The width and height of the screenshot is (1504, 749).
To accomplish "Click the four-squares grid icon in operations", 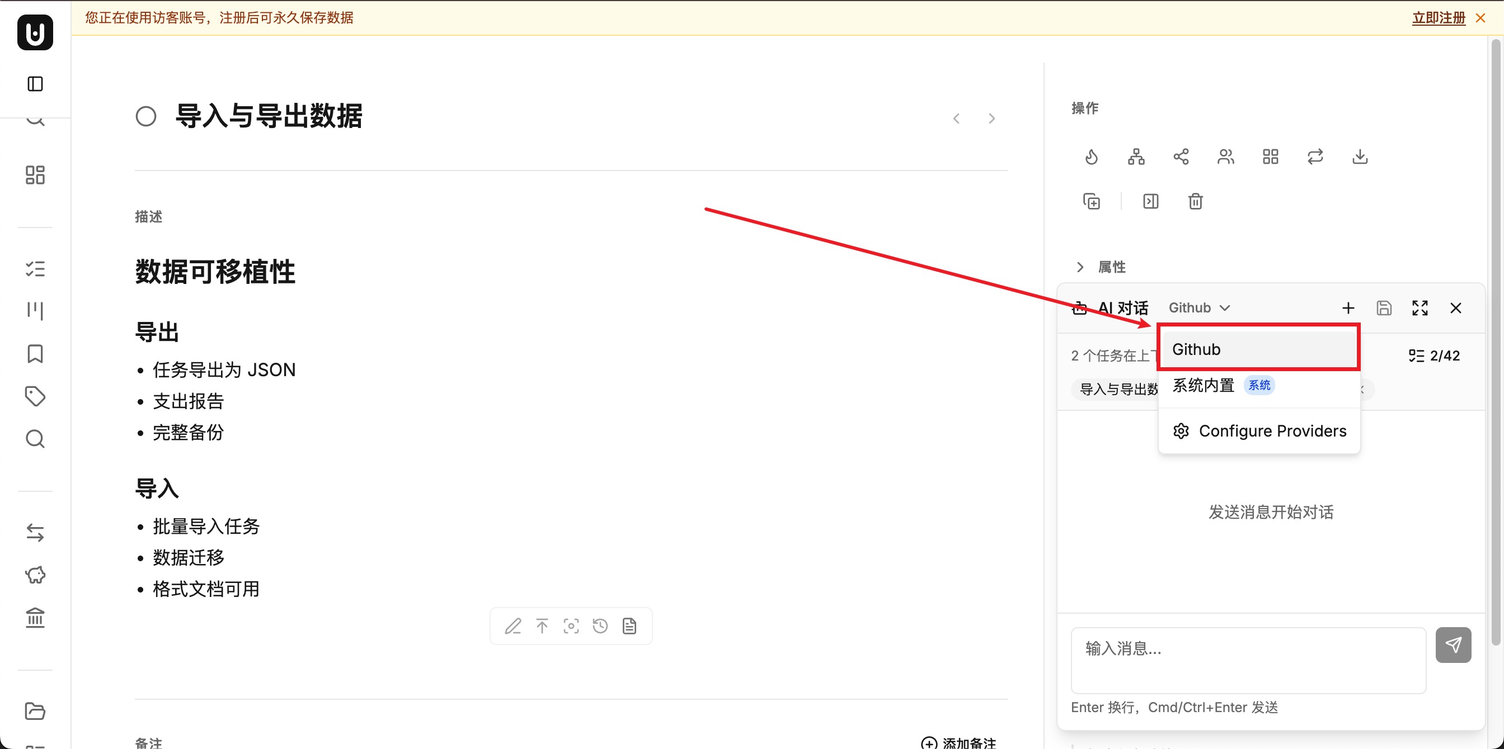I will (x=1271, y=157).
